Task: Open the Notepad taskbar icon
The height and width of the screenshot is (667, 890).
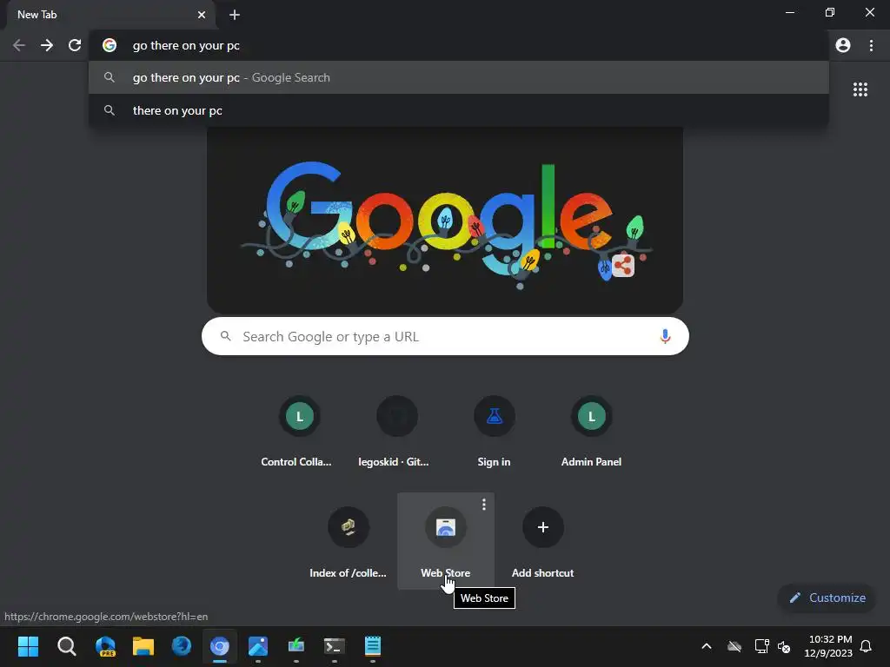Action: [373, 646]
